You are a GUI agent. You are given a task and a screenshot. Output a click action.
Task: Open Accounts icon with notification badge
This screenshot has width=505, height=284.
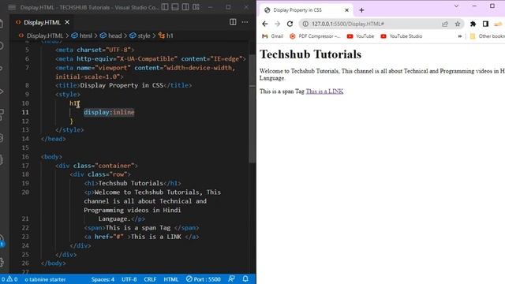[2, 241]
